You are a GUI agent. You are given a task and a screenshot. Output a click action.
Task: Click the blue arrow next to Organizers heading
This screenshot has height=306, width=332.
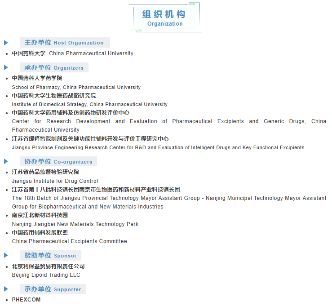pos(6,67)
